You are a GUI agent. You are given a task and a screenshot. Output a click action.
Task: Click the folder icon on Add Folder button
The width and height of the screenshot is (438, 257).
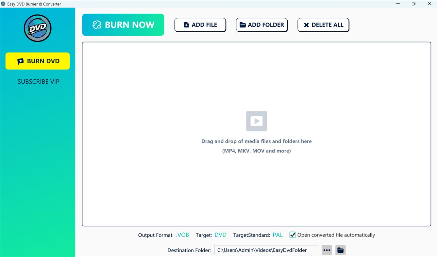point(243,24)
